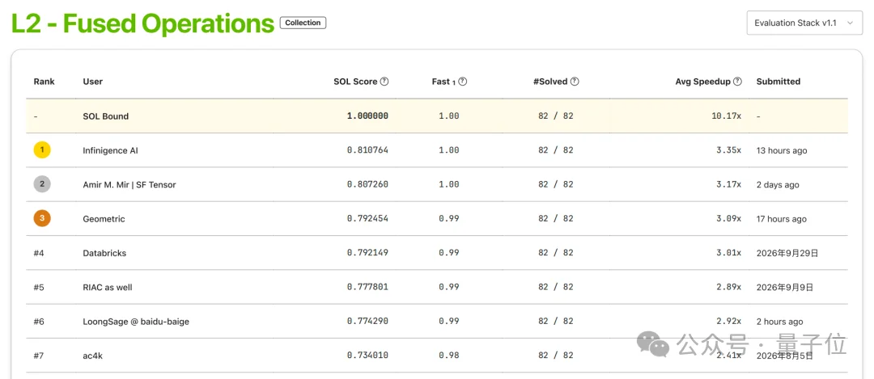This screenshot has width=874, height=379.
Task: Click the 2 days ago timestamp
Action: pyautogui.click(x=778, y=185)
